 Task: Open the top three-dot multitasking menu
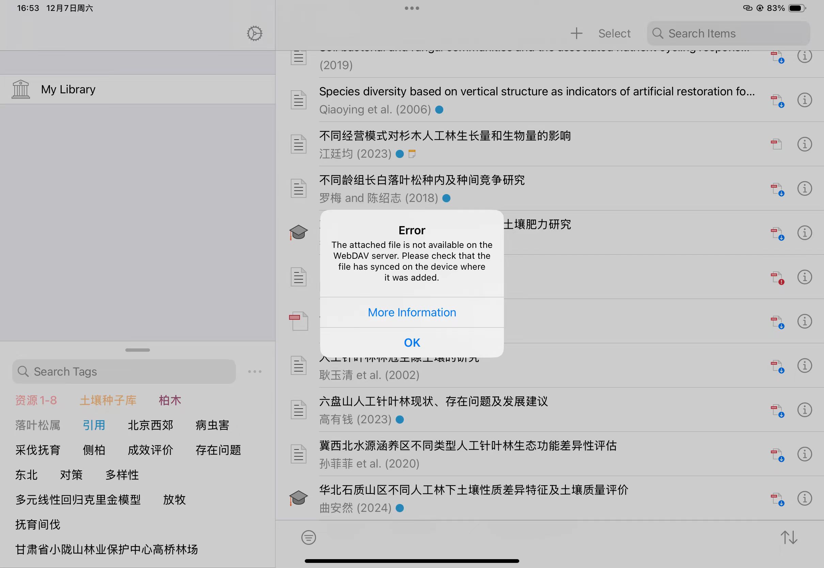point(412,8)
